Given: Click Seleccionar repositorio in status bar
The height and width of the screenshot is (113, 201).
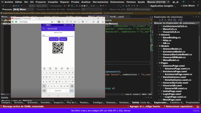Looking at the screenshot, I should pyautogui.click(x=179, y=106).
